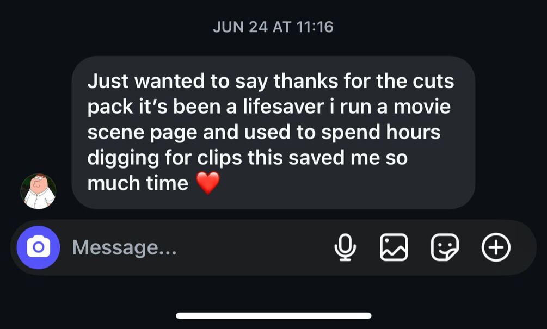
Task: Select the received thank-you message bubble
Action: (x=273, y=133)
